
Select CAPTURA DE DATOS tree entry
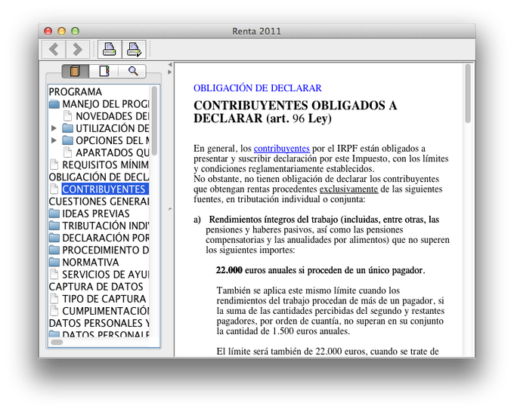pos(96,286)
